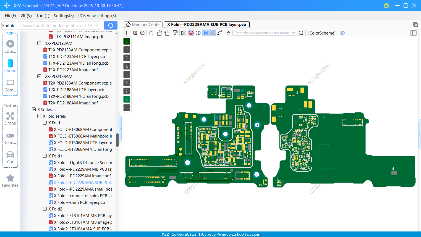Click the scrollbar in the file tree panel

pos(117,140)
